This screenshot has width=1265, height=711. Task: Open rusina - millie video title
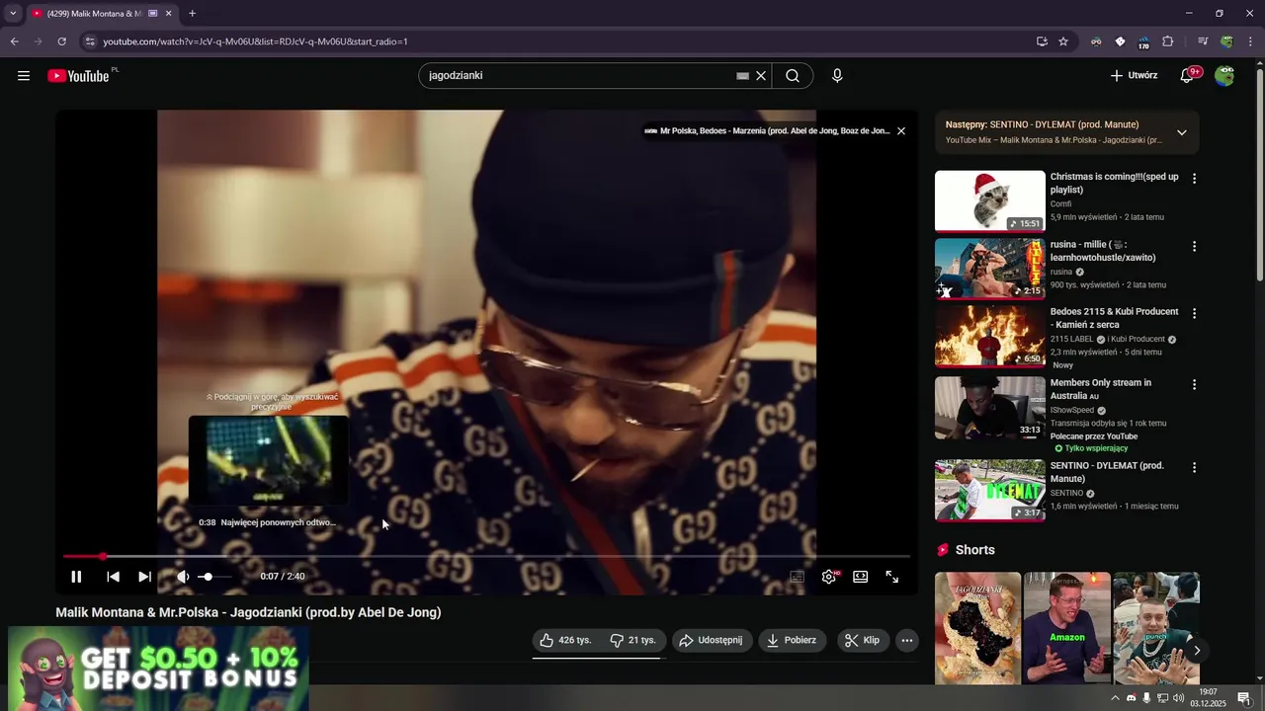(1103, 251)
